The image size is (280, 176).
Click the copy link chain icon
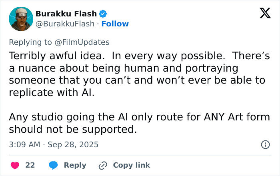click(x=103, y=165)
